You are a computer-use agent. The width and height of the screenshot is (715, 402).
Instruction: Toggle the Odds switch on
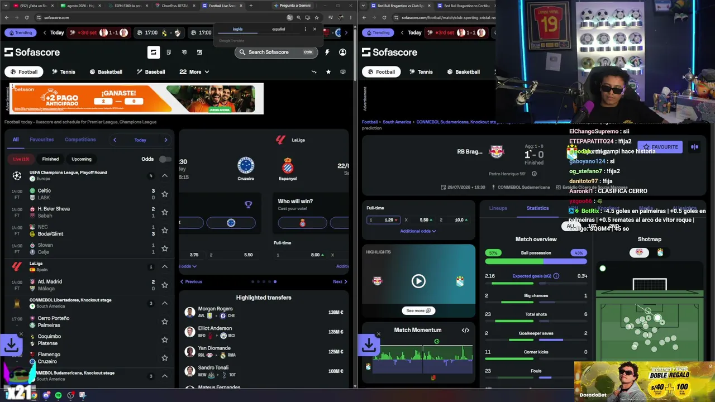tap(165, 159)
